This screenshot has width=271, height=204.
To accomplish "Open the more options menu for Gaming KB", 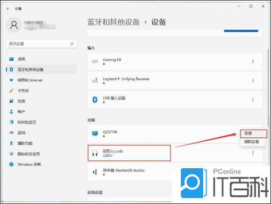I will 253,61.
